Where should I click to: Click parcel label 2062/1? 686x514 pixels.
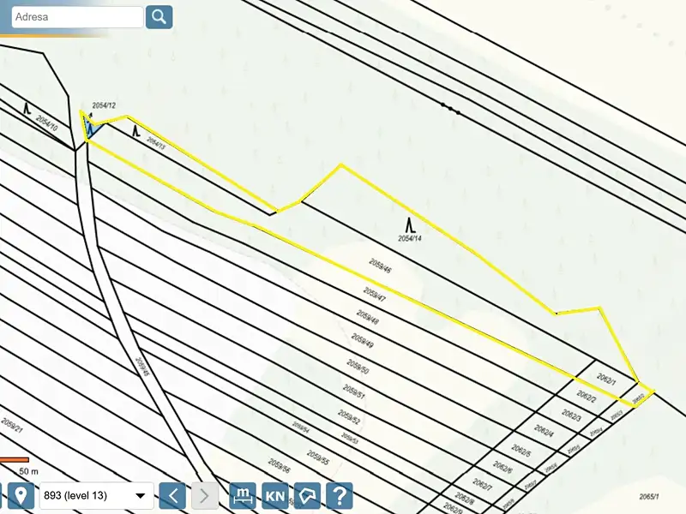606,379
